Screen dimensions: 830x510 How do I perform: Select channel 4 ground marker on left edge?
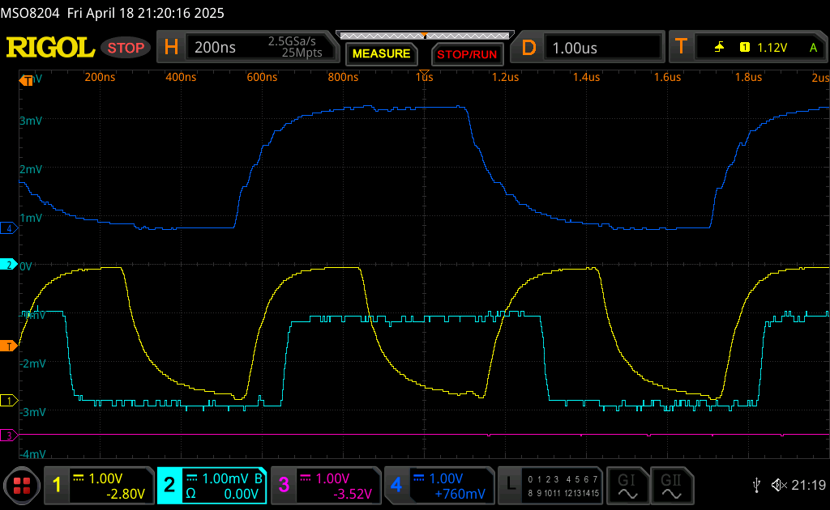point(9,228)
